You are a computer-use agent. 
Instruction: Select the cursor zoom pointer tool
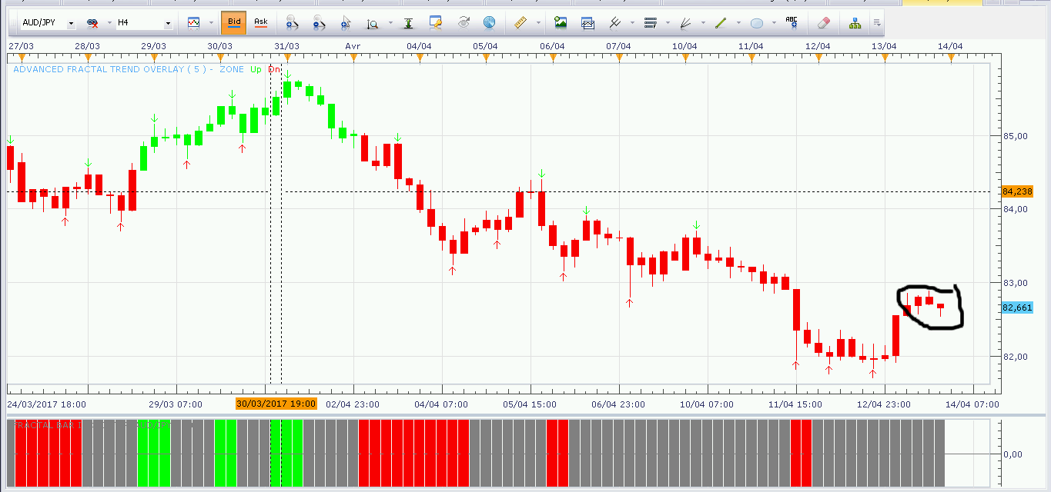coord(346,23)
